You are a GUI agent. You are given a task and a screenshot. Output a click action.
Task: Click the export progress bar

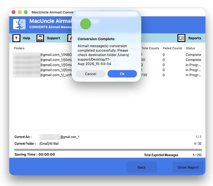108,150
